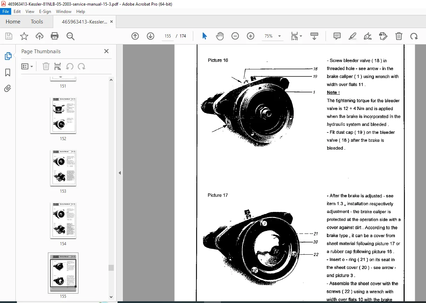
Task: Click the thumbnail label '153'
Action: [x=63, y=191]
